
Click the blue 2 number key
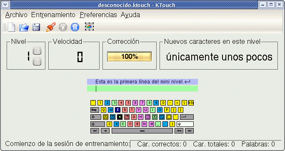(107, 103)
